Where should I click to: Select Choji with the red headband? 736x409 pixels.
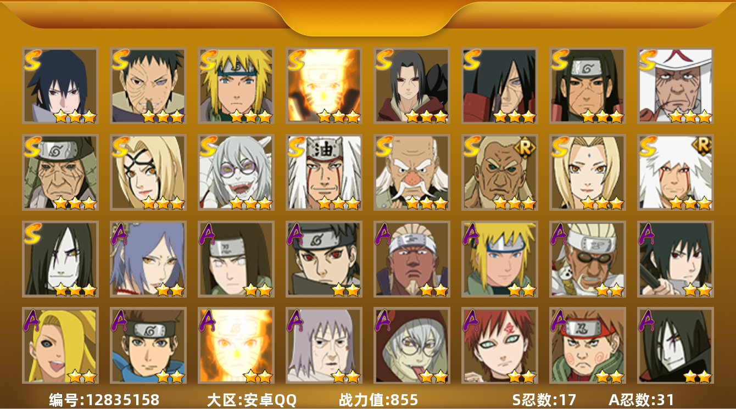587,345
